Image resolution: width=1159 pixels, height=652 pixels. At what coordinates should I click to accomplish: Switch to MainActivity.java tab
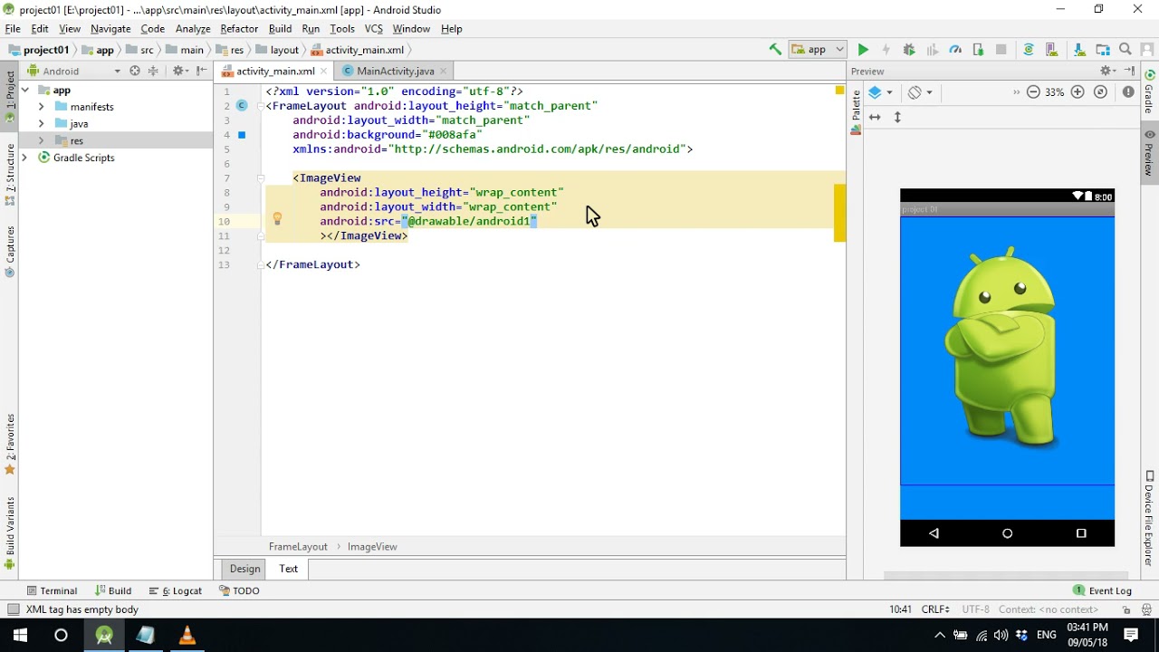pyautogui.click(x=395, y=71)
